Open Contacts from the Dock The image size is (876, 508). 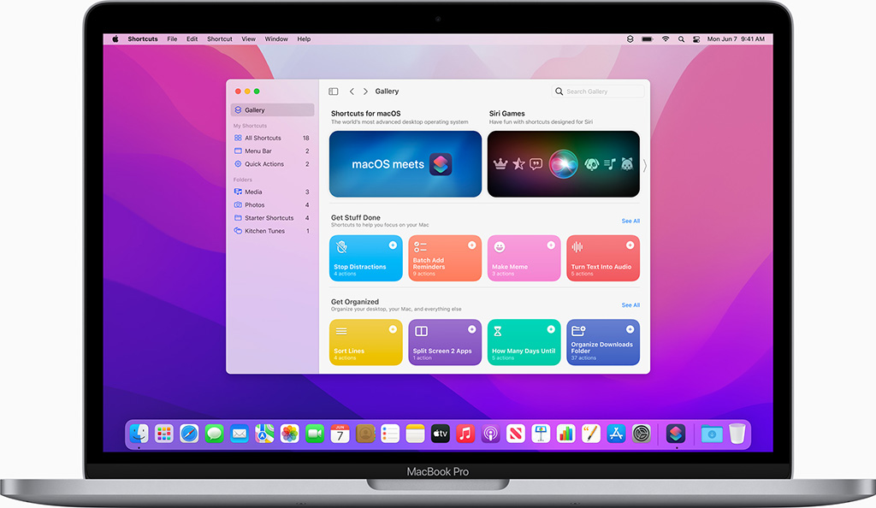tap(364, 434)
